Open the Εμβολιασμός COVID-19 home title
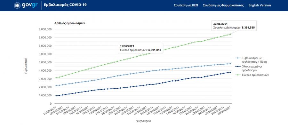 point(65,5)
